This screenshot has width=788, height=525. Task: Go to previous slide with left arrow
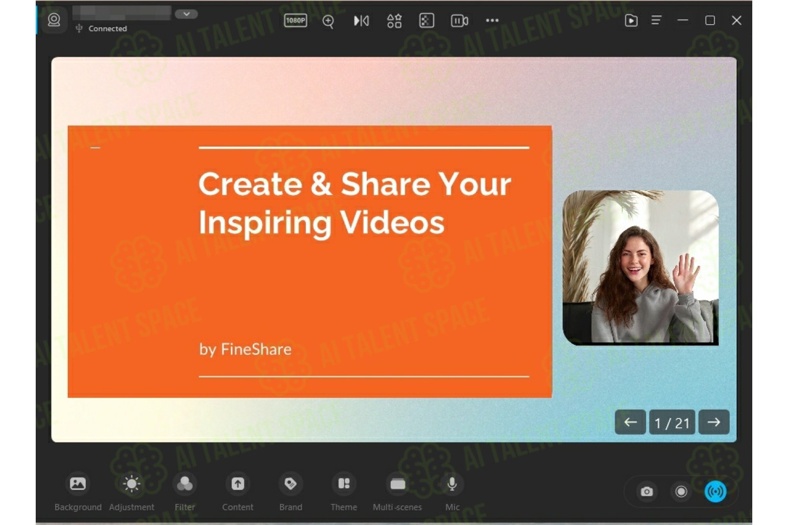(x=630, y=422)
